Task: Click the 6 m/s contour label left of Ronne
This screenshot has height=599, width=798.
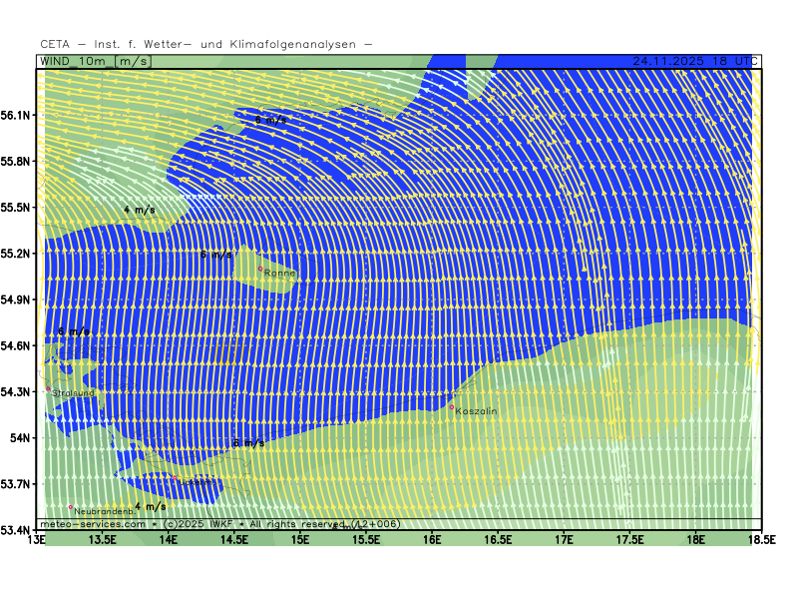Action: [x=215, y=255]
